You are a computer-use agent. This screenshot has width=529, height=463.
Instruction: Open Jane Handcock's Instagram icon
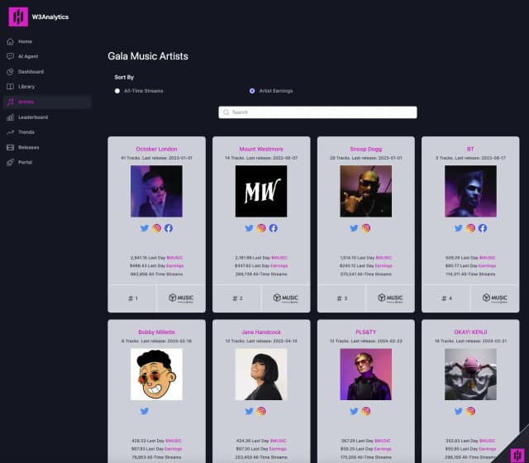point(261,411)
